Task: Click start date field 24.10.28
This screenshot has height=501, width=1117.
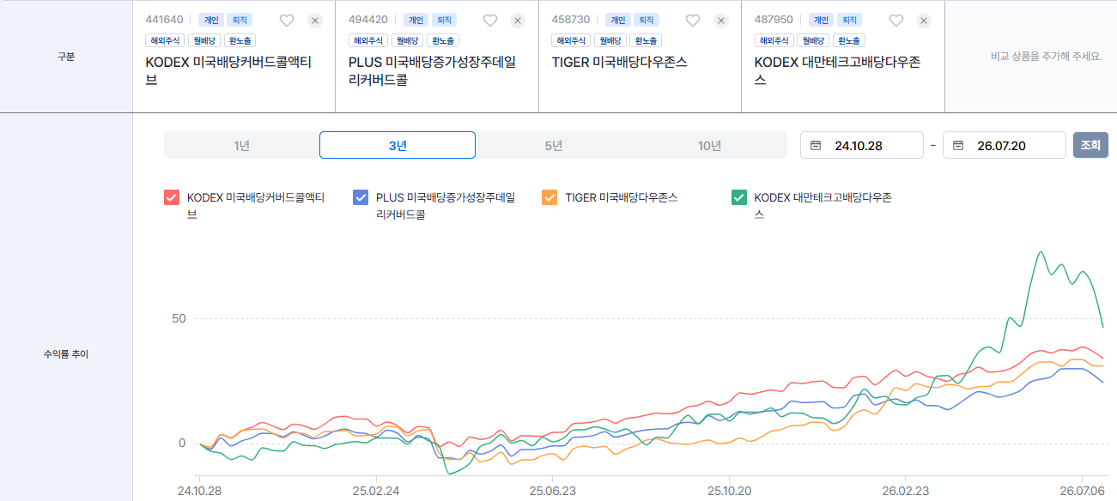Action: [x=862, y=145]
